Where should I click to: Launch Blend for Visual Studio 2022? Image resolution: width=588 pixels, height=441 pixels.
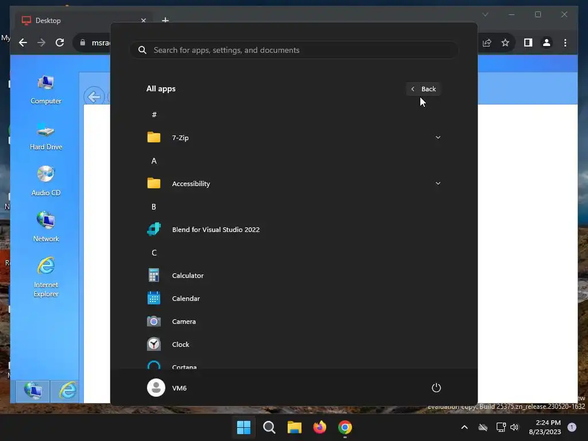294,230
